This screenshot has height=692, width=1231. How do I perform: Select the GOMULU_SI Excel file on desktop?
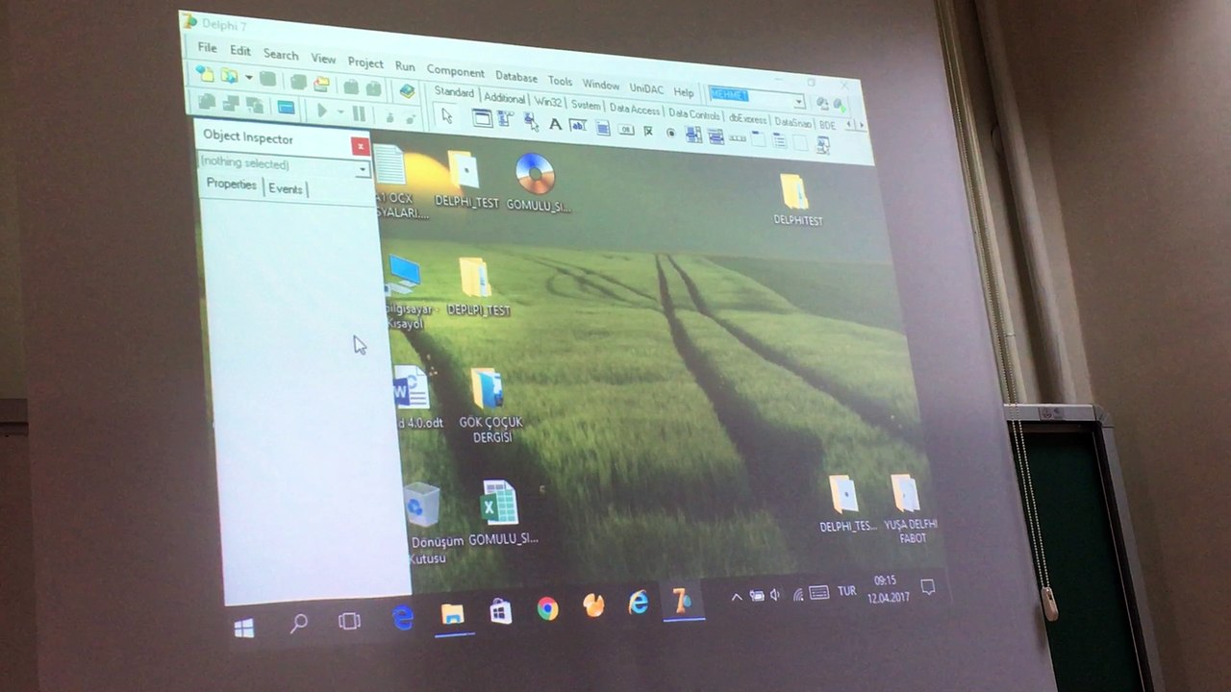coord(501,513)
